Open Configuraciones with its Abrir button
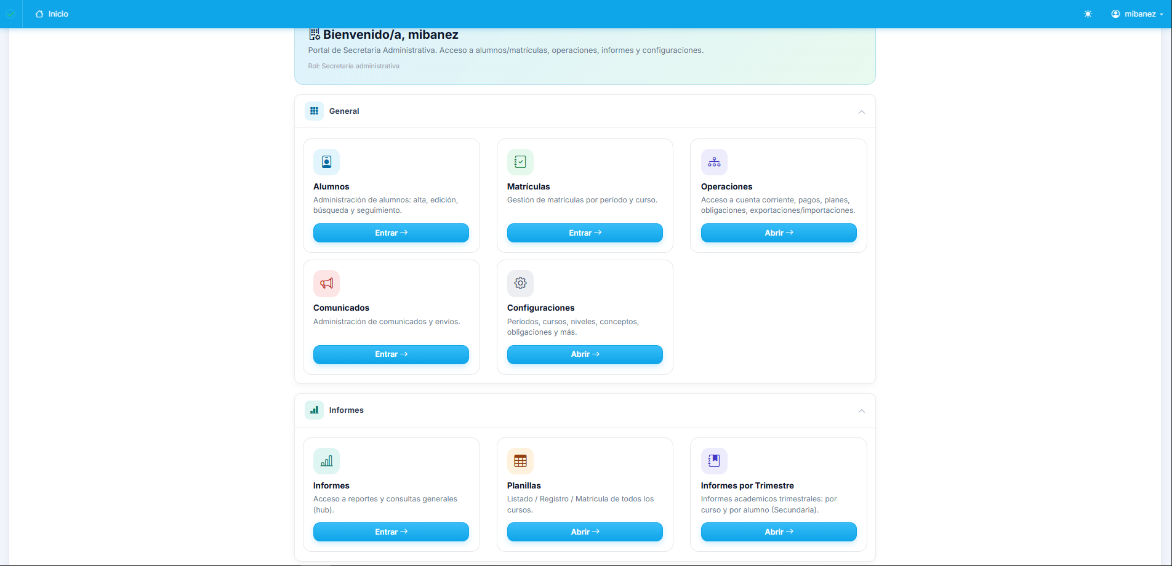This screenshot has height=566, width=1172. [x=584, y=354]
